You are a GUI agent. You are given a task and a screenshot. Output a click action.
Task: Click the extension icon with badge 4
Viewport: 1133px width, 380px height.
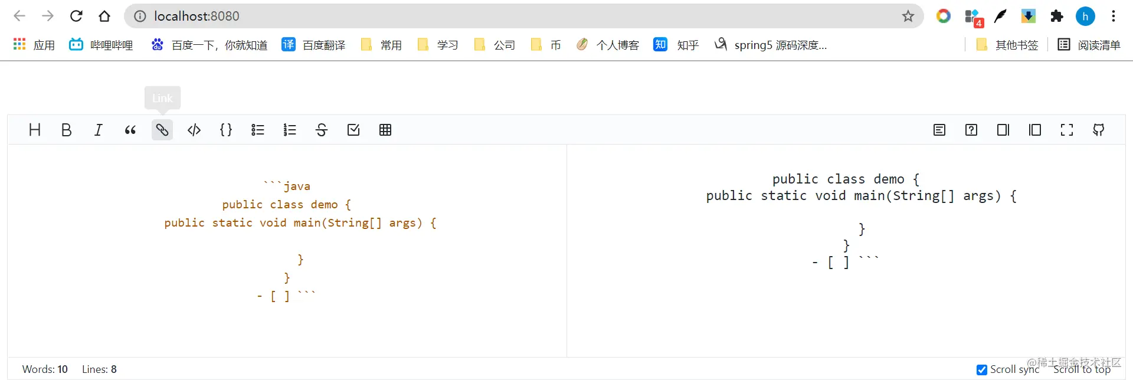pos(973,18)
